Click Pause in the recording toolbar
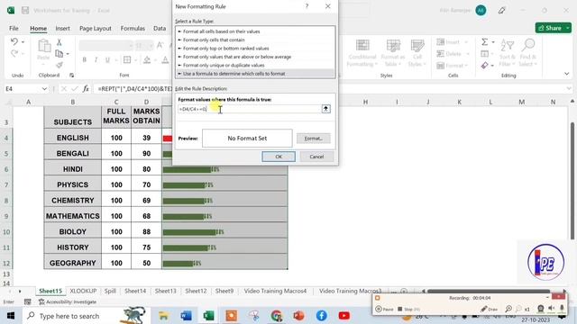This screenshot has width=577, height=324. [384, 309]
